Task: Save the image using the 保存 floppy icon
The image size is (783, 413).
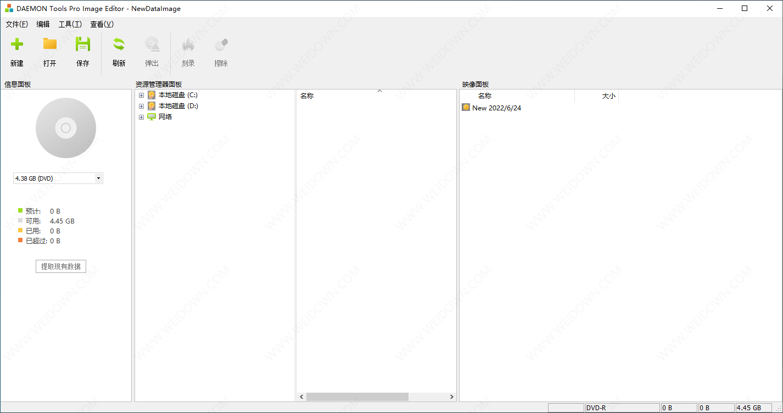Action: tap(83, 44)
